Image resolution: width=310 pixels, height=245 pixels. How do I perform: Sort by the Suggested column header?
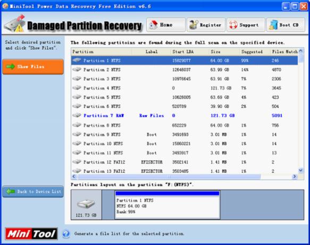pyautogui.click(x=255, y=52)
